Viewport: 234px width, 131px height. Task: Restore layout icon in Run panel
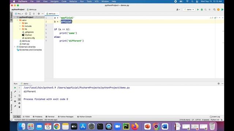15,101
